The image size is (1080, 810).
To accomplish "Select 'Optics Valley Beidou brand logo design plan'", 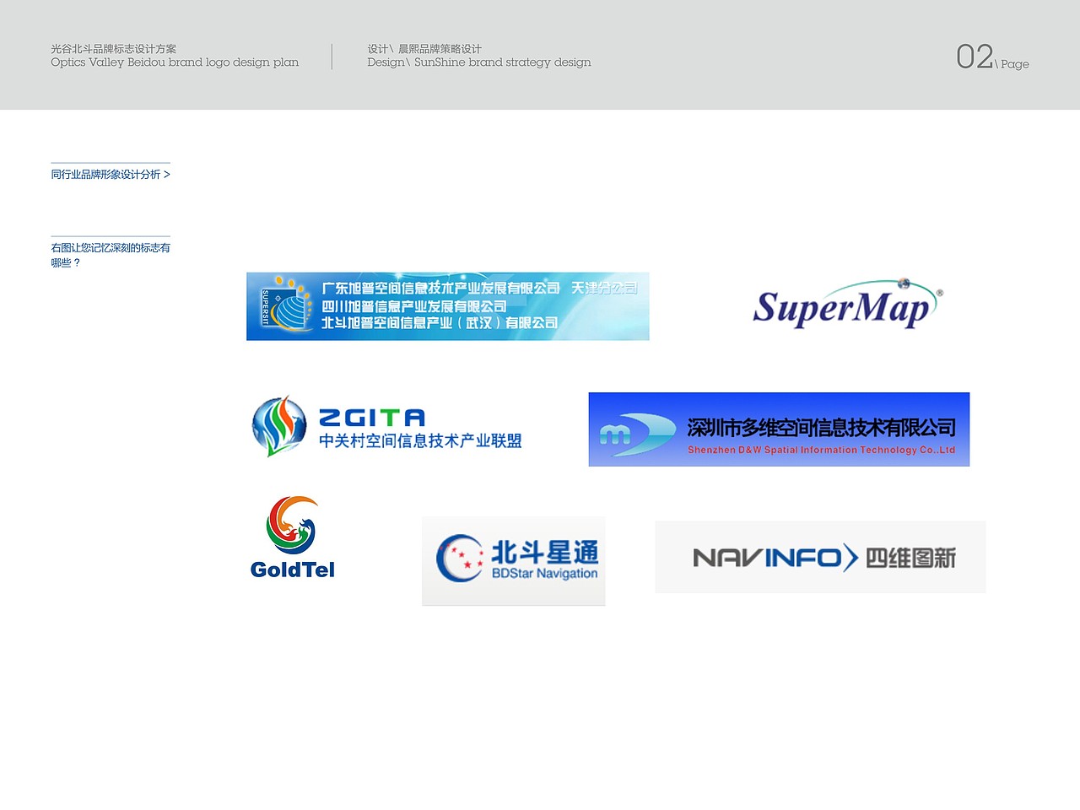I will pyautogui.click(x=175, y=62).
